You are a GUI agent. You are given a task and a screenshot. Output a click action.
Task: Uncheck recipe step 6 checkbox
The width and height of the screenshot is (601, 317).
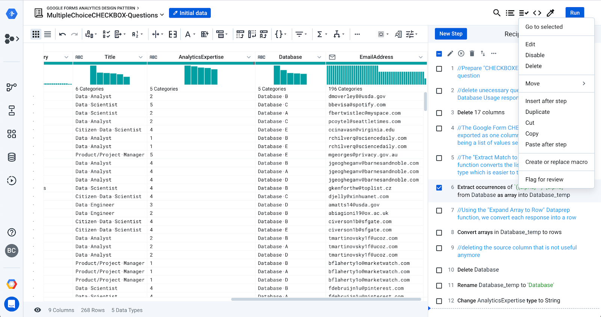(x=439, y=187)
